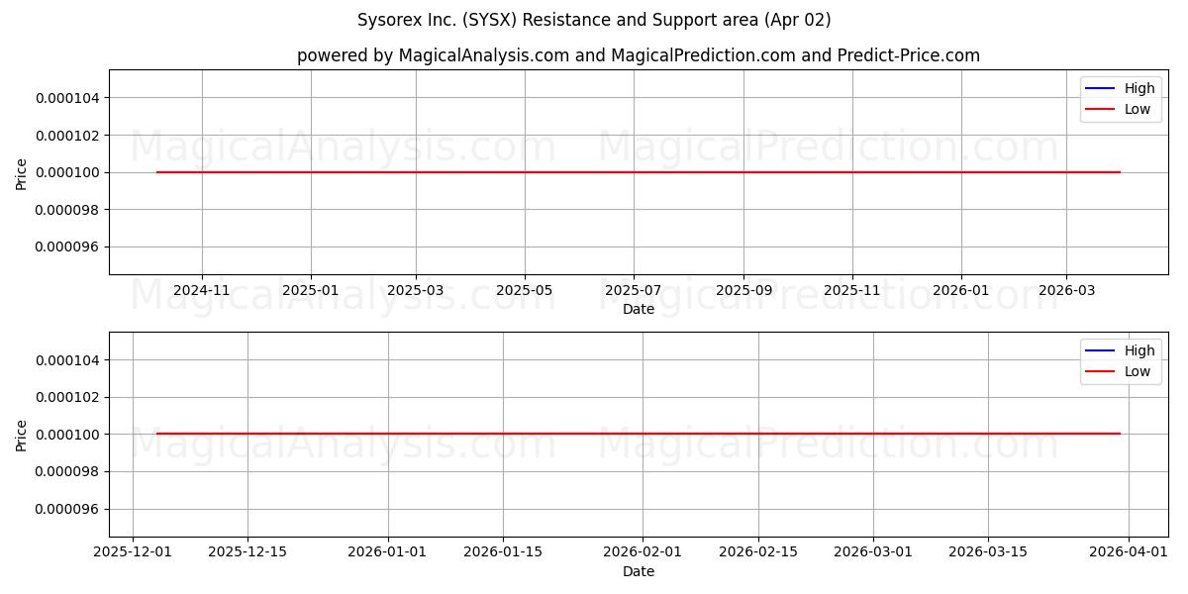
Task: Click the 2025-05 date tick on top chart
Action: tap(525, 291)
